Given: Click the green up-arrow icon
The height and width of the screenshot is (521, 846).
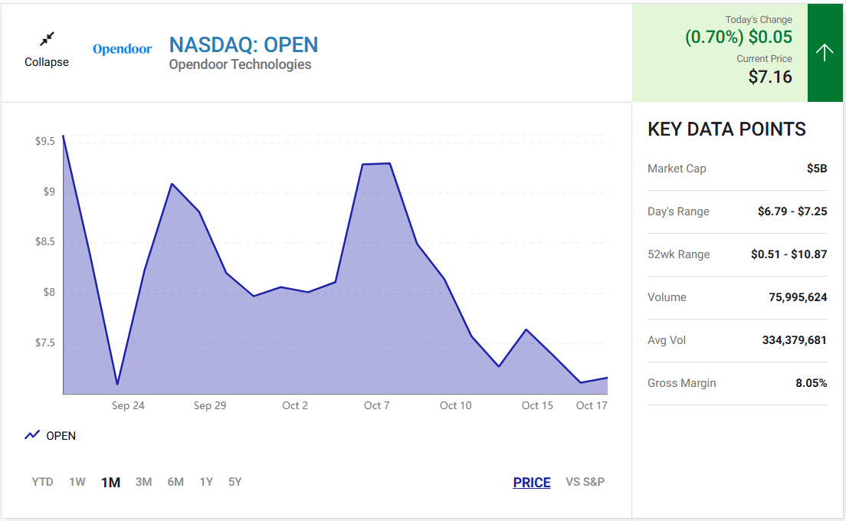Looking at the screenshot, I should pyautogui.click(x=825, y=52).
